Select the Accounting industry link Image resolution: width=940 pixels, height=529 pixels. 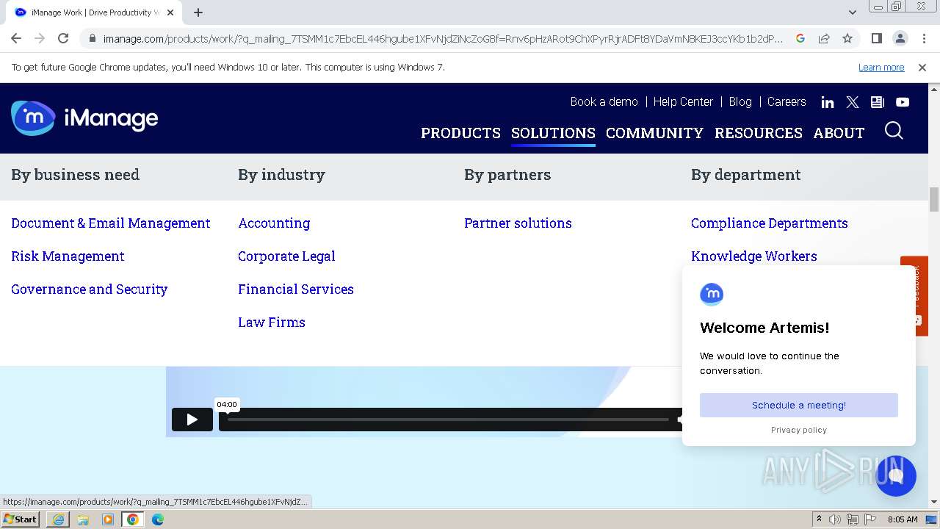point(274,223)
